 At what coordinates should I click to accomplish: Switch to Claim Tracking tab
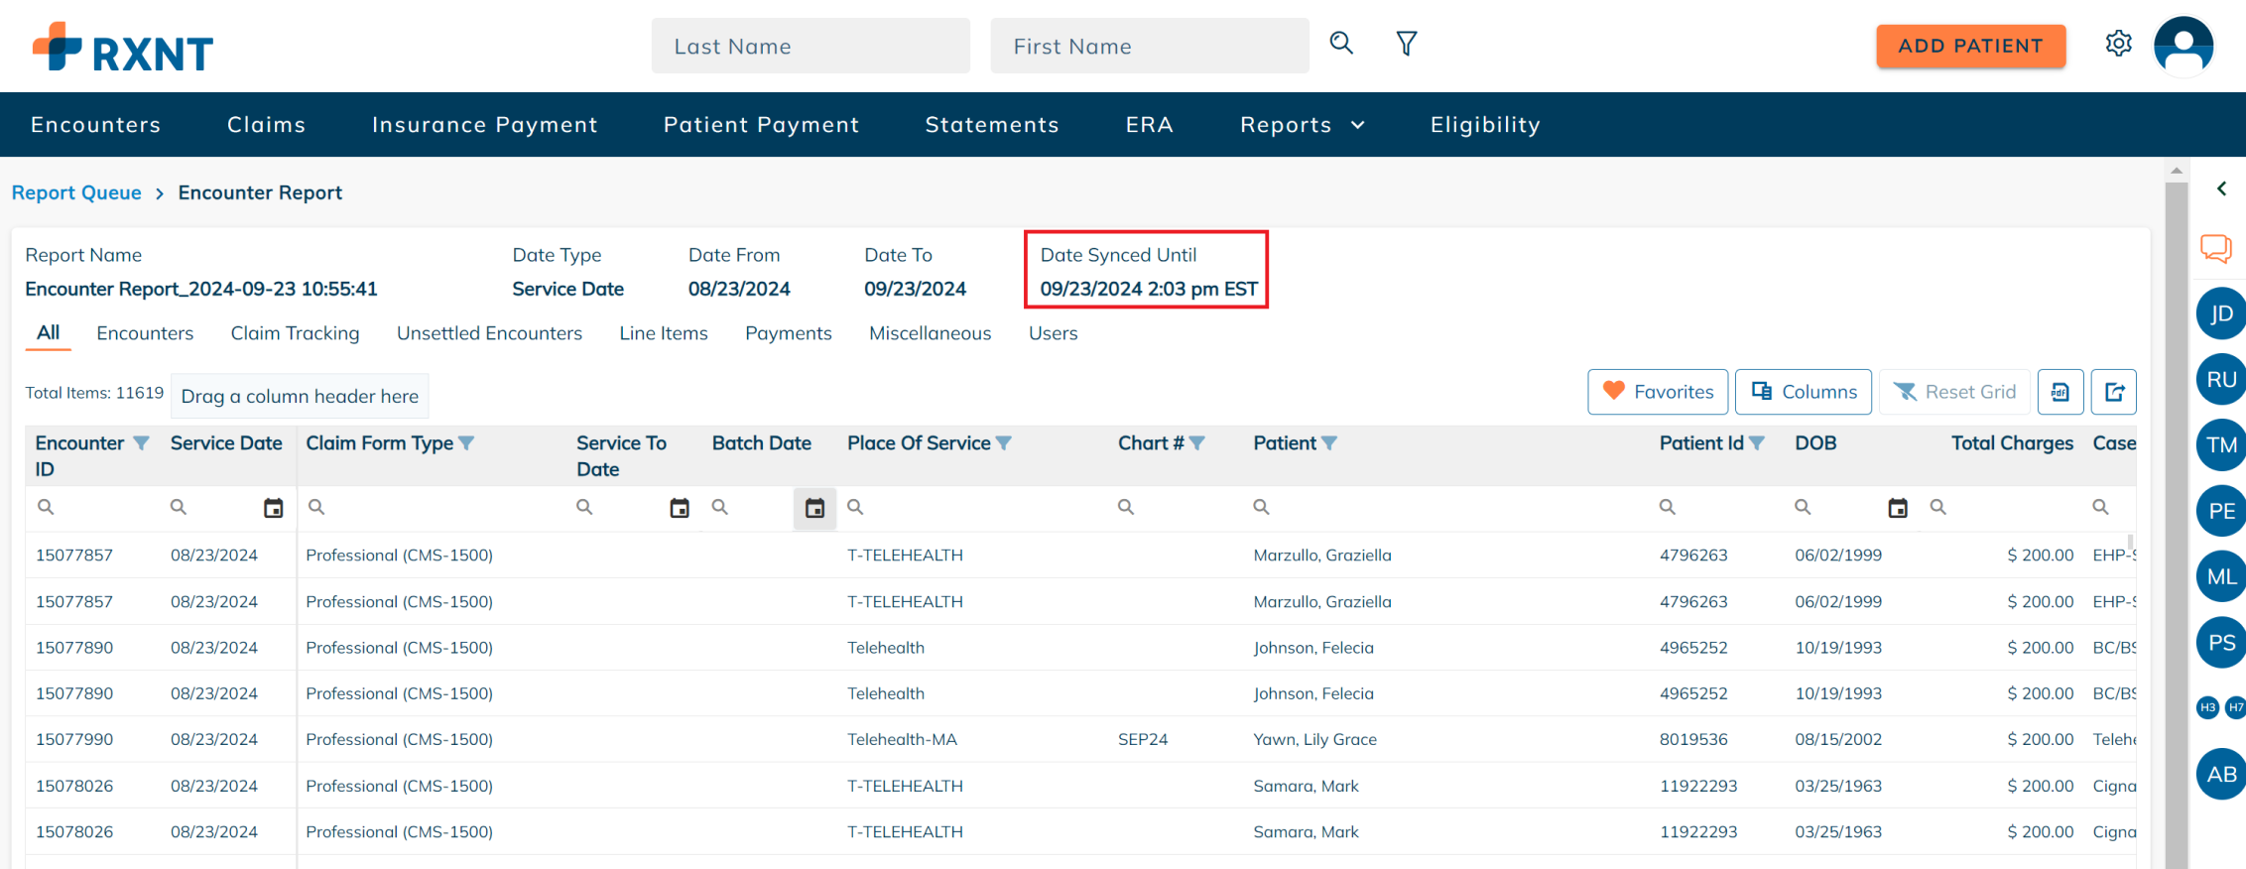tap(295, 333)
